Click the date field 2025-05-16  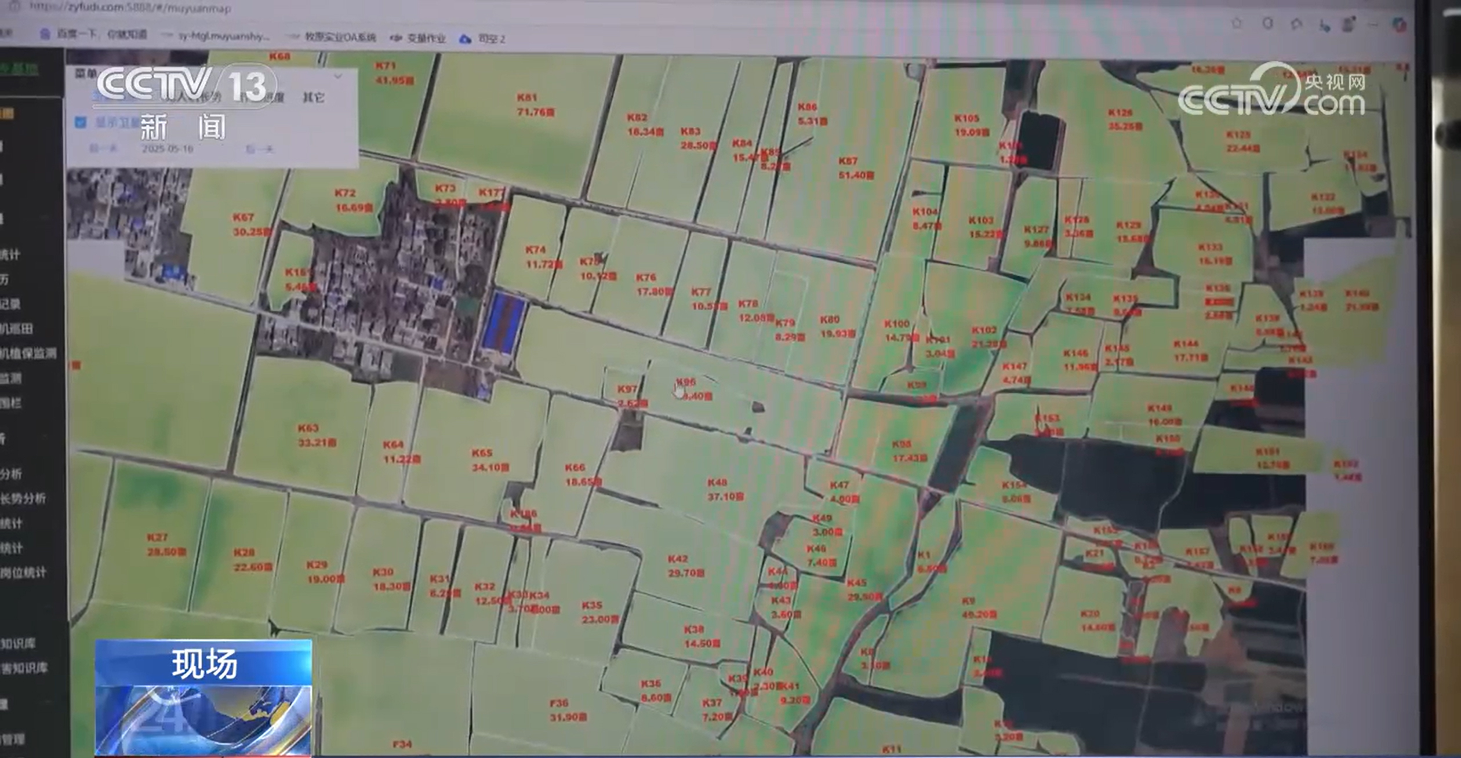pos(168,149)
